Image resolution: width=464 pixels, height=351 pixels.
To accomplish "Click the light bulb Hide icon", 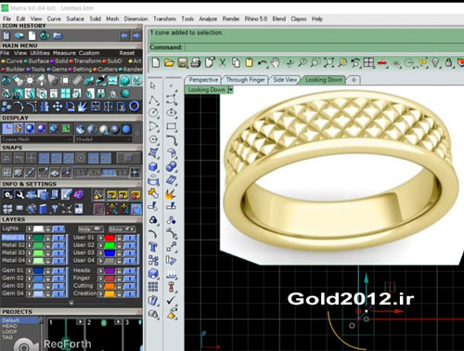I will pos(435,63).
